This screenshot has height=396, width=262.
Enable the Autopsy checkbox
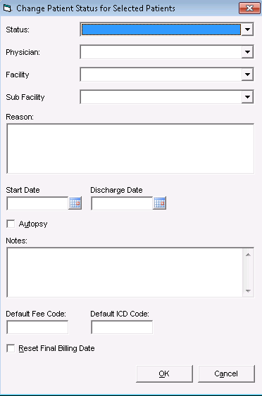[11, 224]
